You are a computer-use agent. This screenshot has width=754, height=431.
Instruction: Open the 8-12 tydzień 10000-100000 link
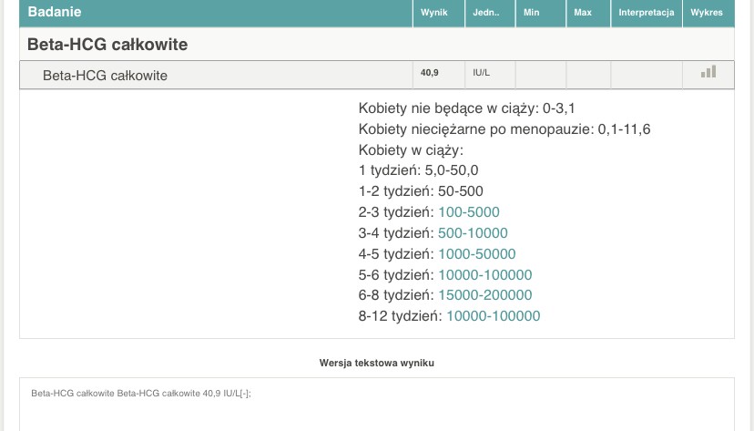pos(493,316)
